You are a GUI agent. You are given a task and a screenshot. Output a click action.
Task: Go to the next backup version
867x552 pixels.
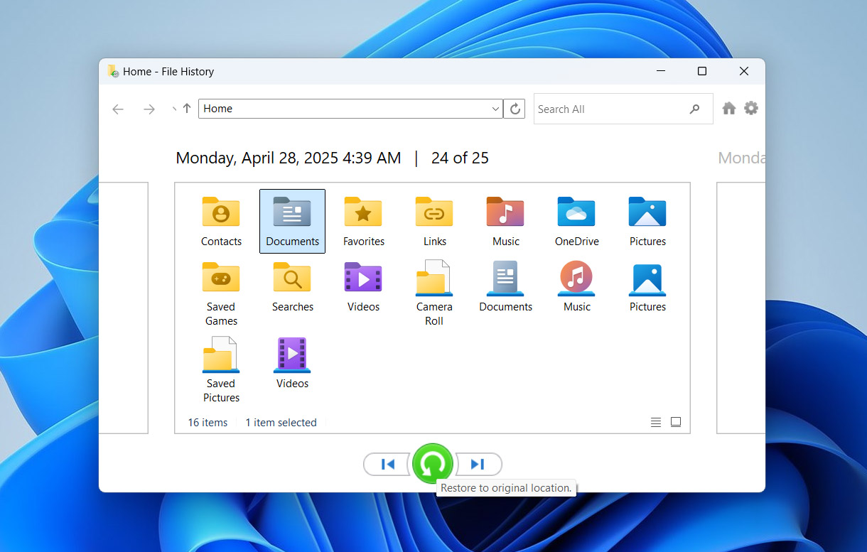click(478, 464)
